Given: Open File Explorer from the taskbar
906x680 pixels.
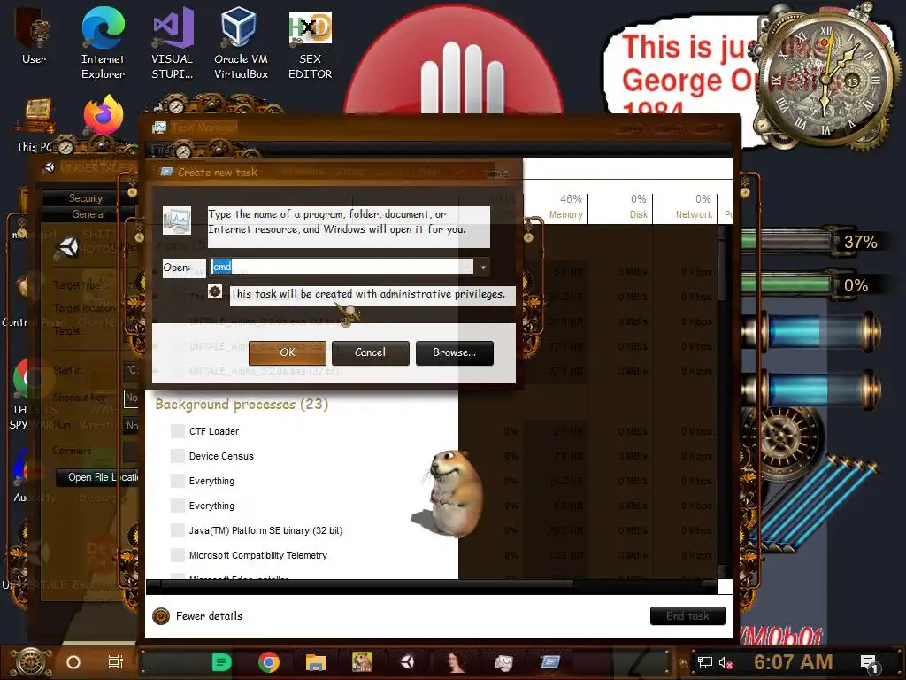Looking at the screenshot, I should click(x=316, y=662).
